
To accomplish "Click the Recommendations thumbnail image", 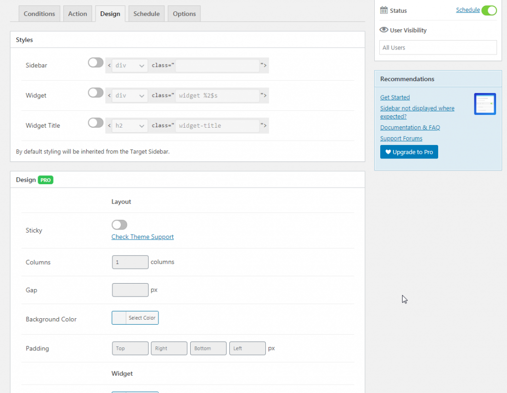I will click(x=484, y=104).
